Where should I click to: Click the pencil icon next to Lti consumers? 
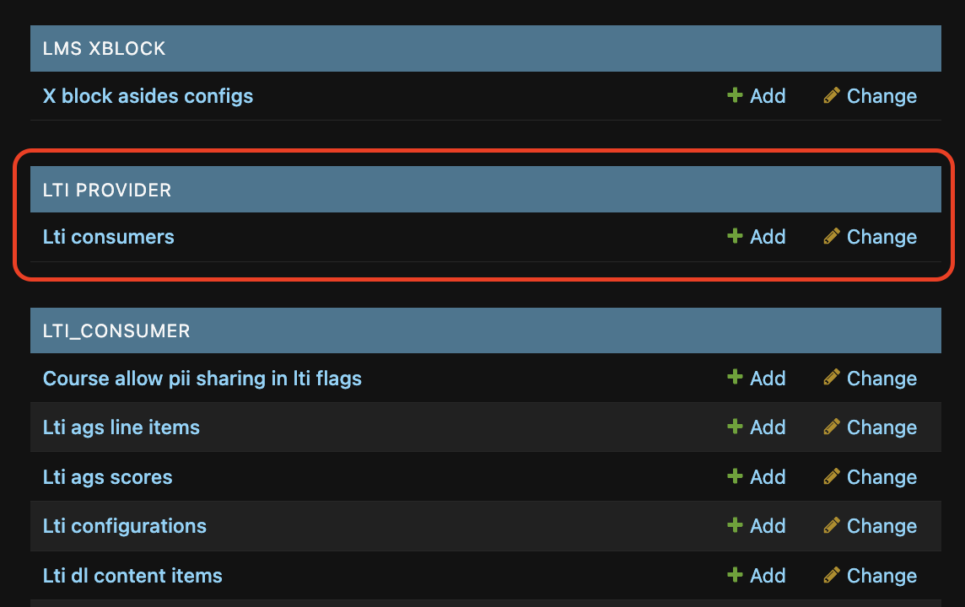[x=832, y=236]
